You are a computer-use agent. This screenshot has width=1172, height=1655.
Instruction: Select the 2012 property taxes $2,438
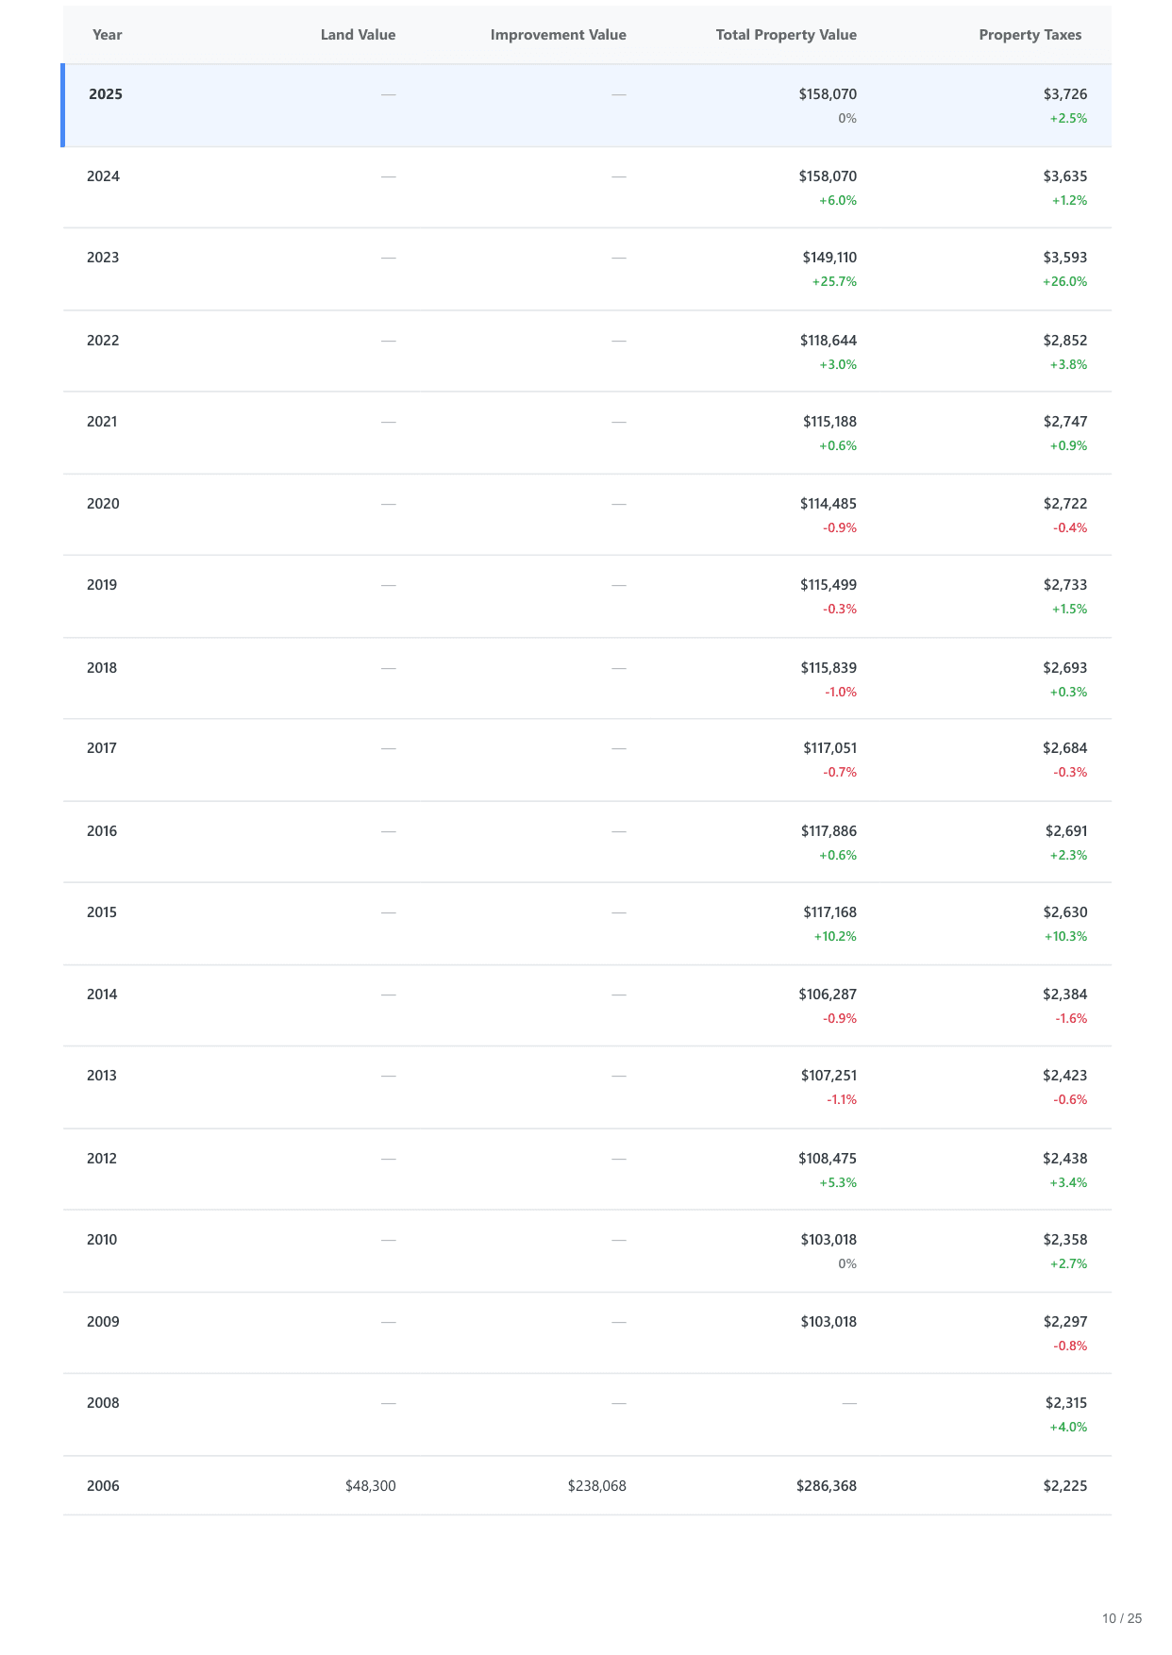[x=1064, y=1159]
